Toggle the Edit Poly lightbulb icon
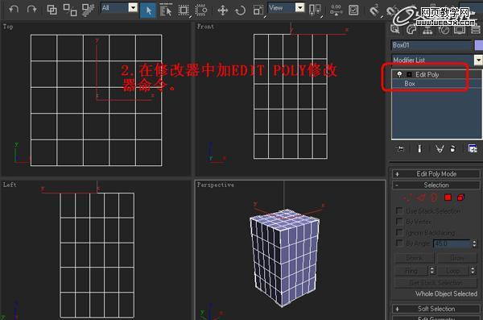The height and width of the screenshot is (320, 483). point(399,74)
